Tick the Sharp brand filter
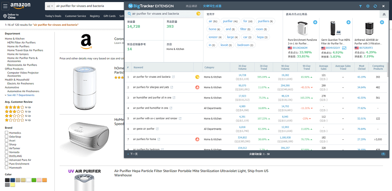392x191 pixels. [7, 144]
